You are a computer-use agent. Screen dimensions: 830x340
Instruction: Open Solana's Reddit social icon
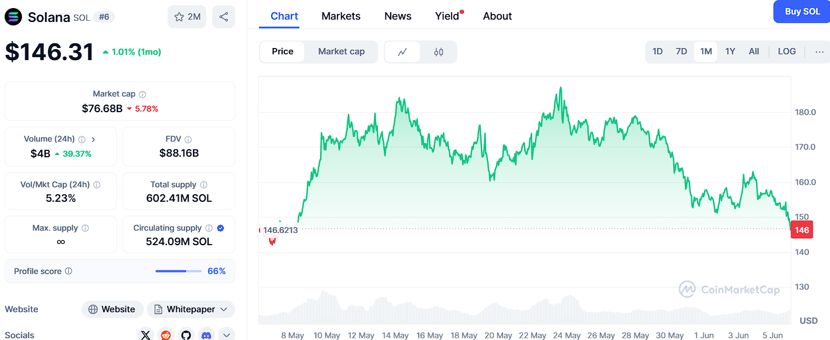(166, 335)
